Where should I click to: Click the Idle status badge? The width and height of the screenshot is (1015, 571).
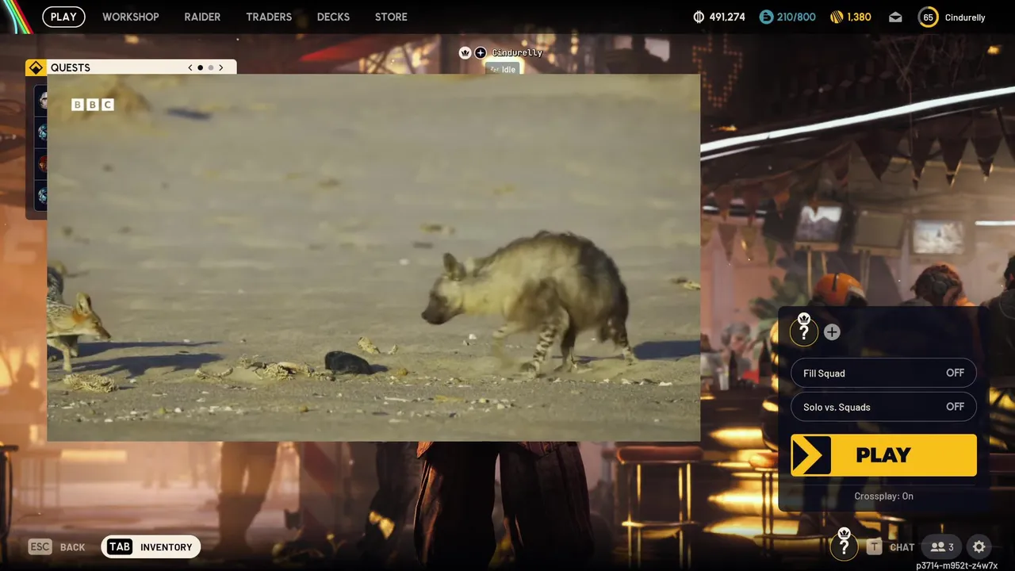503,69
